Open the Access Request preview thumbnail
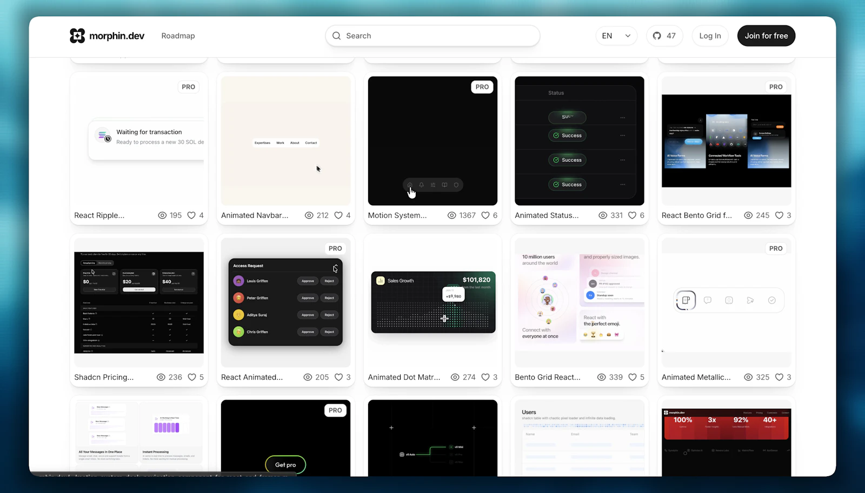Viewport: 865px width, 493px height. (x=286, y=303)
